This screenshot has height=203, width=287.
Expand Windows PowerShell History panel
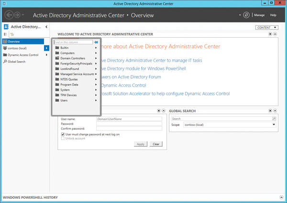(282, 197)
